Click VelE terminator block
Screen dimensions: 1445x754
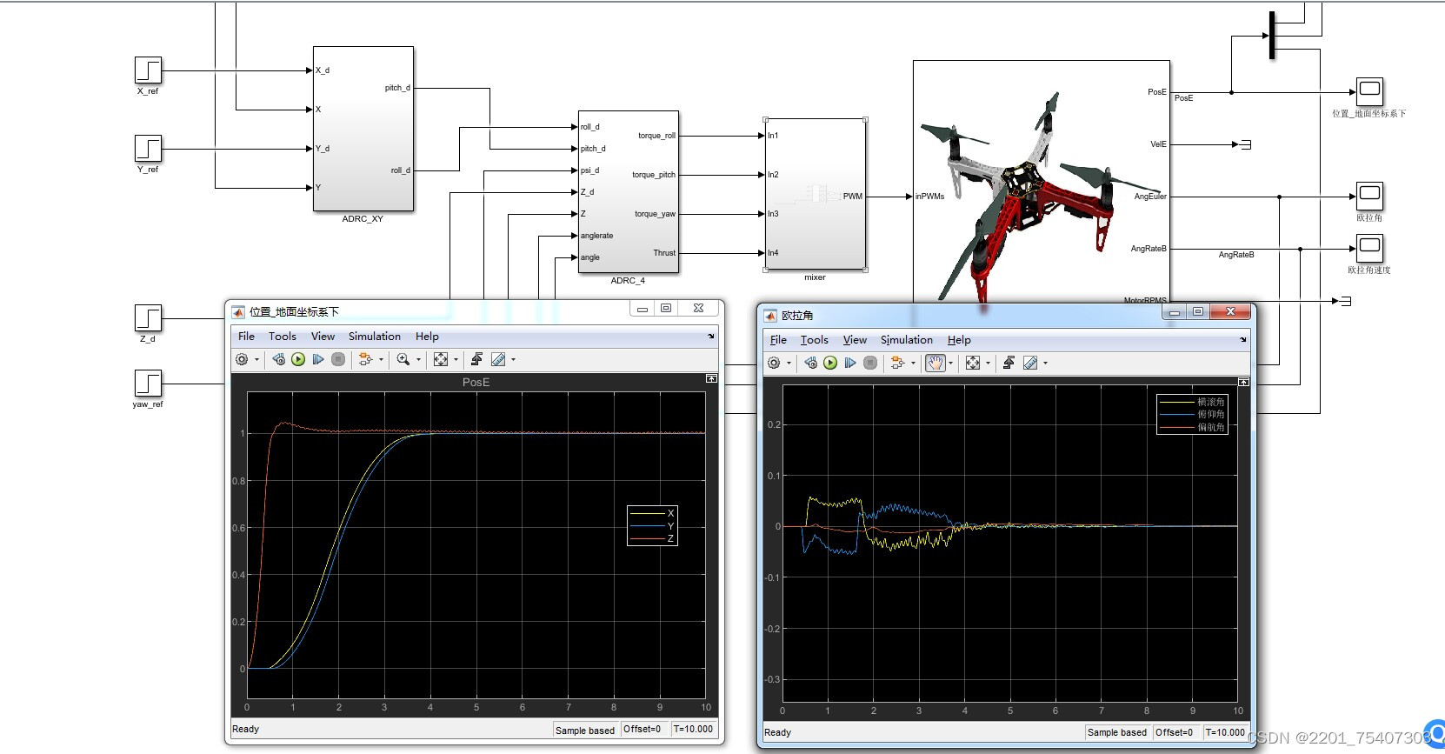(x=1244, y=144)
